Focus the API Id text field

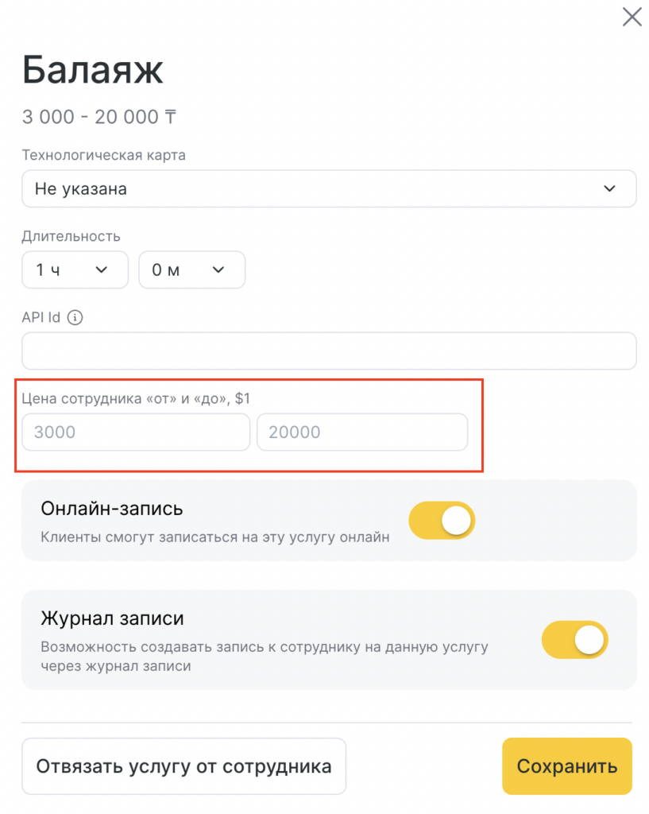point(329,351)
